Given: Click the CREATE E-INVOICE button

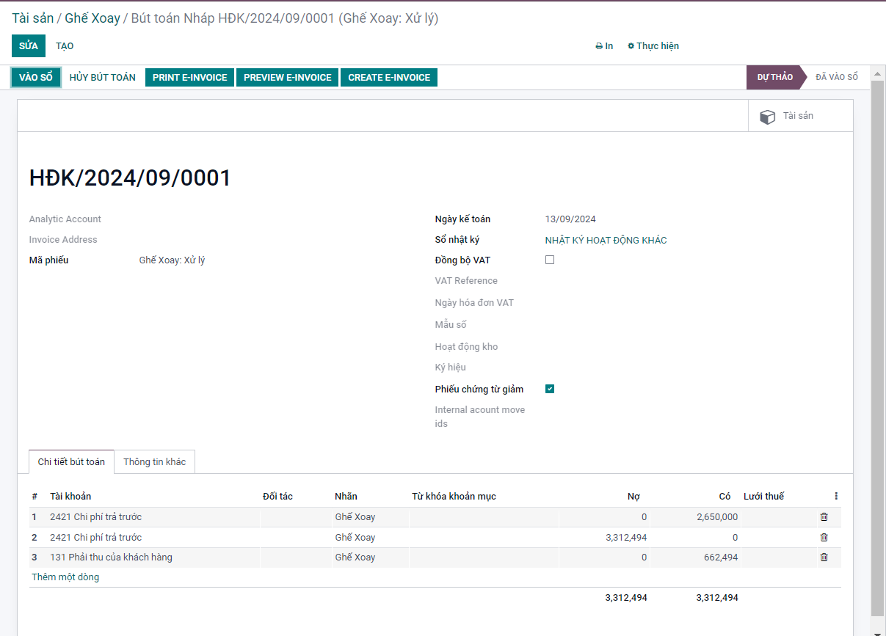Looking at the screenshot, I should click(389, 78).
